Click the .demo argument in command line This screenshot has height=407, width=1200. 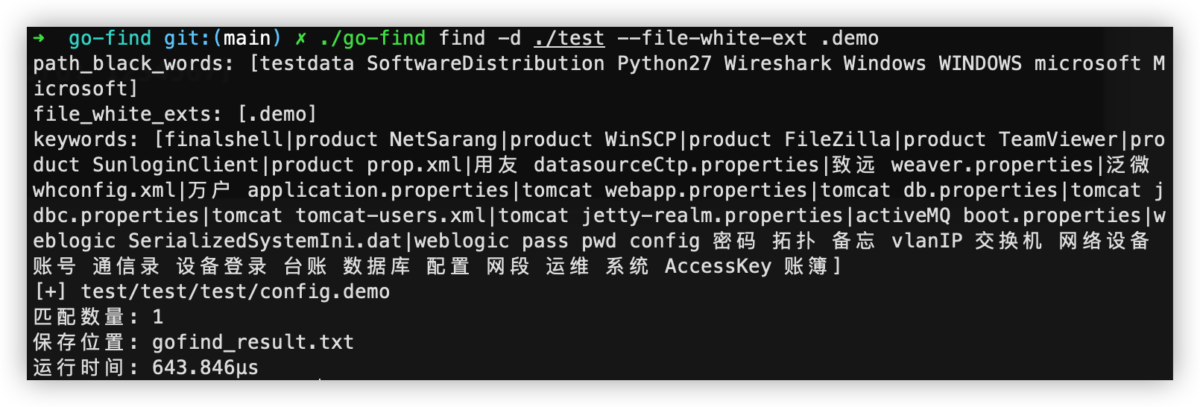coord(850,38)
